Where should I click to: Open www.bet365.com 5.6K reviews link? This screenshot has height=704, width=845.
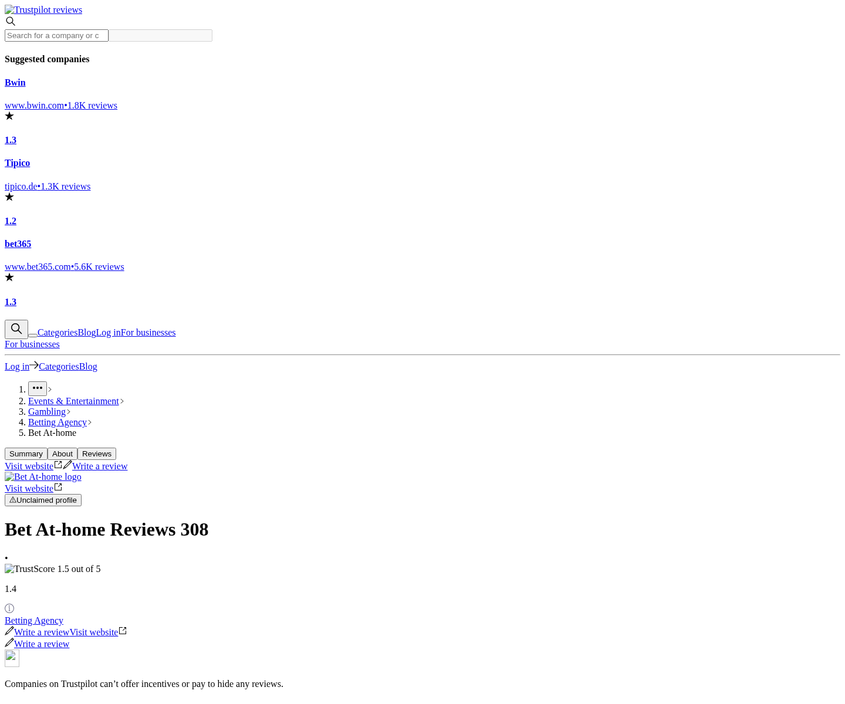click(x=65, y=267)
